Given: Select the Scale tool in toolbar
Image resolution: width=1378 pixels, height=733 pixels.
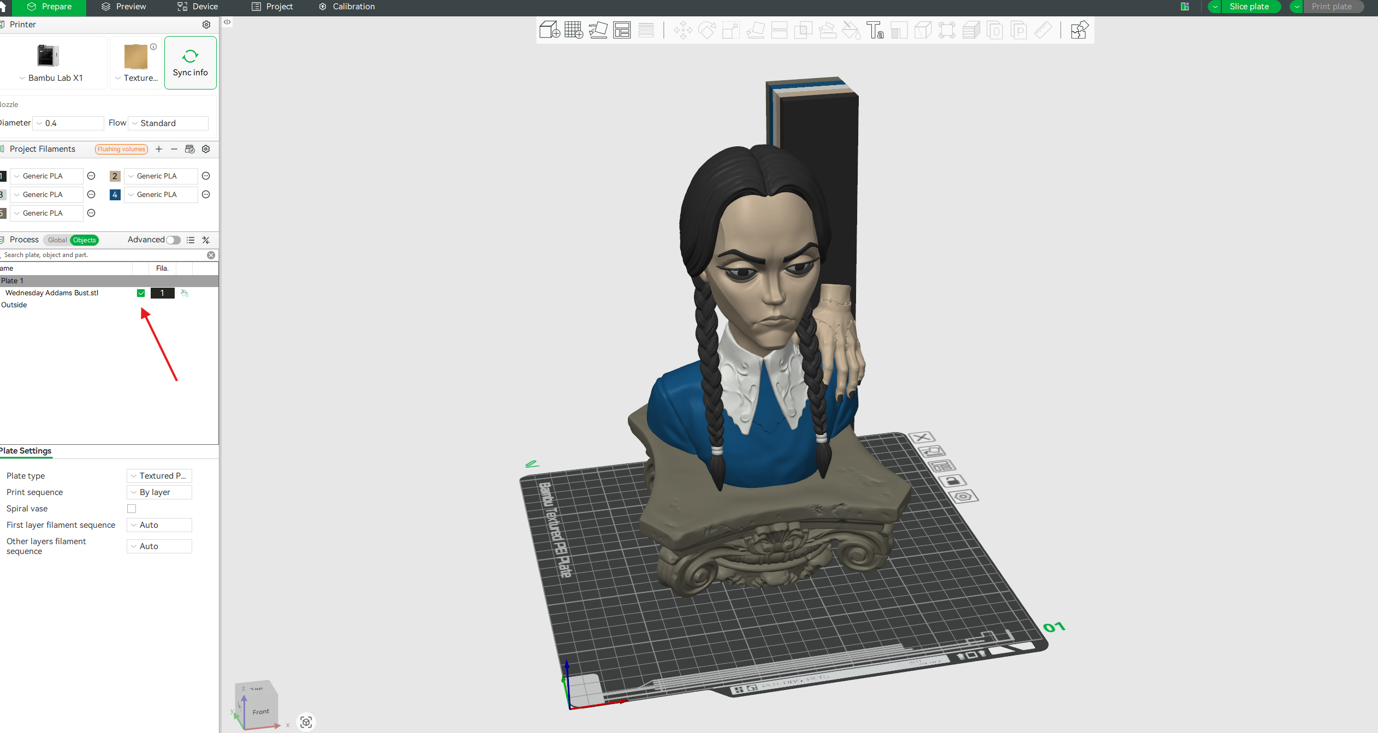Looking at the screenshot, I should [730, 30].
